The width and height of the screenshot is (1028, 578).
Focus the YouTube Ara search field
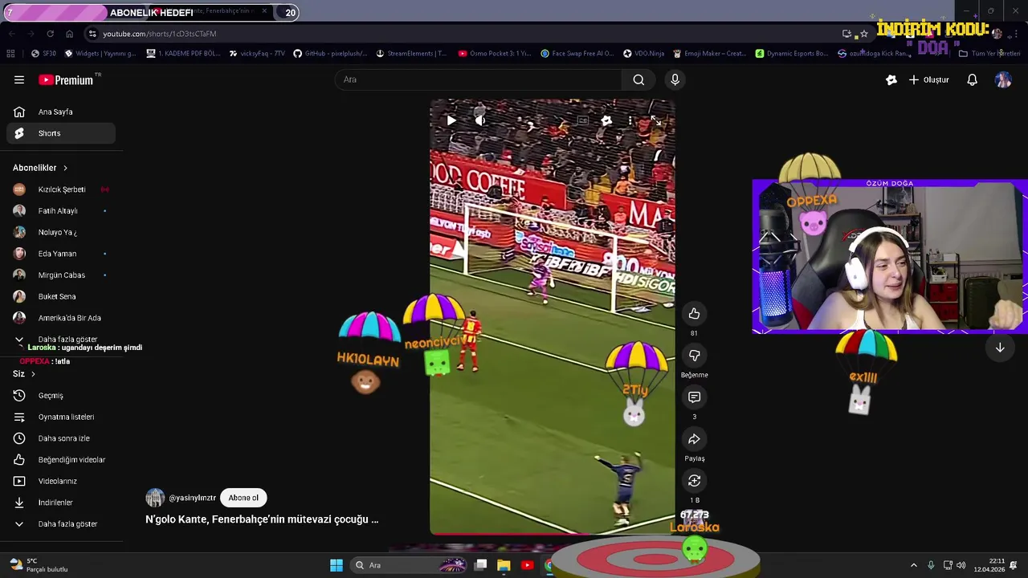(x=479, y=79)
